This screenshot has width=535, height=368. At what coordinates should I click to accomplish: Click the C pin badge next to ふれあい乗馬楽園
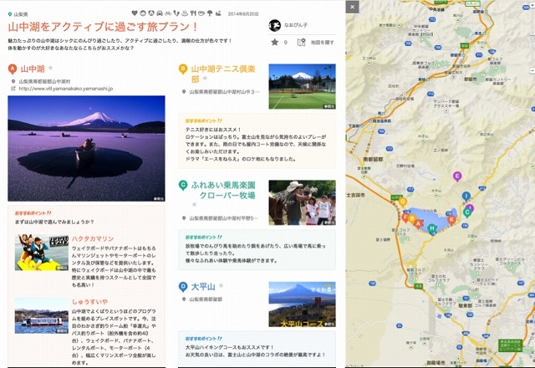tap(183, 186)
